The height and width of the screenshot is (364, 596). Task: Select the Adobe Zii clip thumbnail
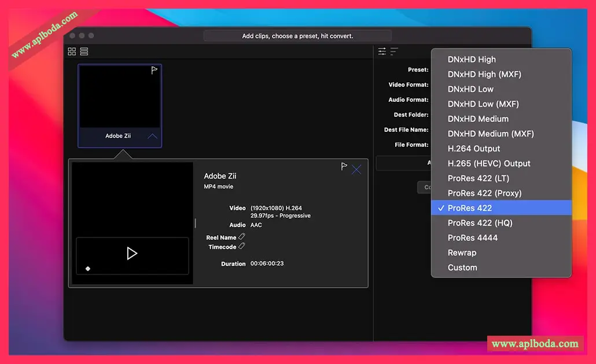pos(120,98)
